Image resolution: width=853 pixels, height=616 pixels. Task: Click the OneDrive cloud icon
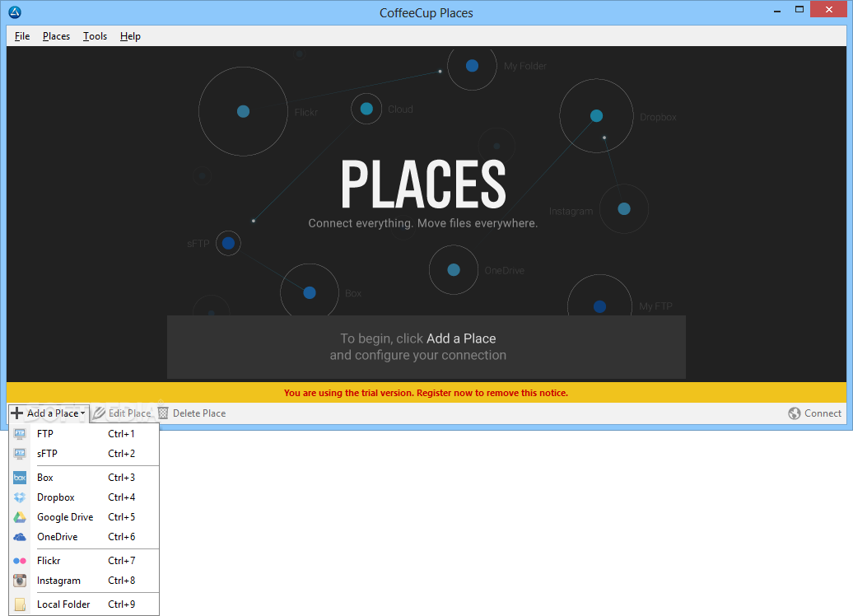(20, 537)
